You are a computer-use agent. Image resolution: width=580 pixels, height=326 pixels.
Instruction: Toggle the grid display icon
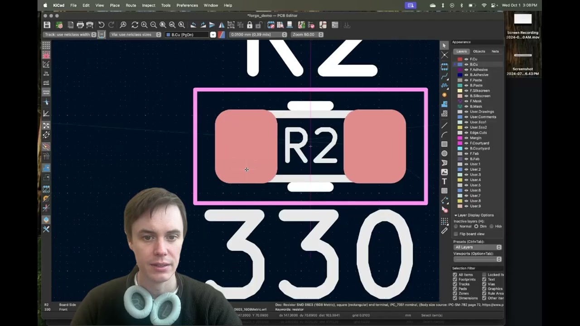coord(46,45)
